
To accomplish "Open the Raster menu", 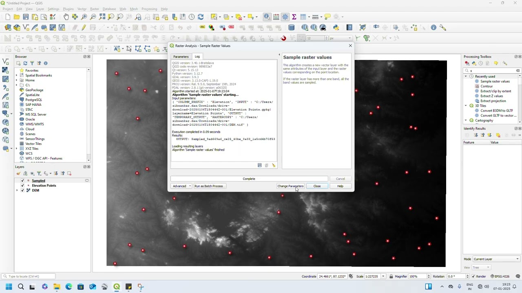I will (95, 9).
